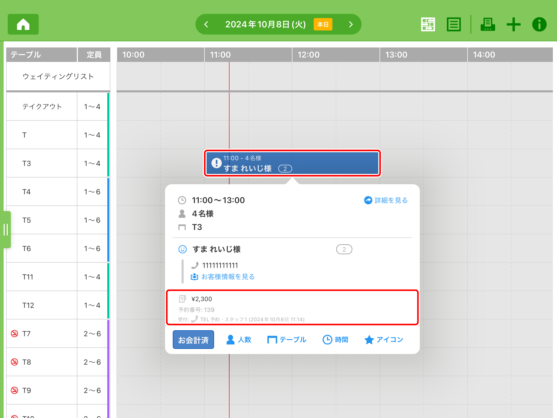Change the reservation time via 時間
Image resolution: width=557 pixels, height=418 pixels.
click(335, 340)
